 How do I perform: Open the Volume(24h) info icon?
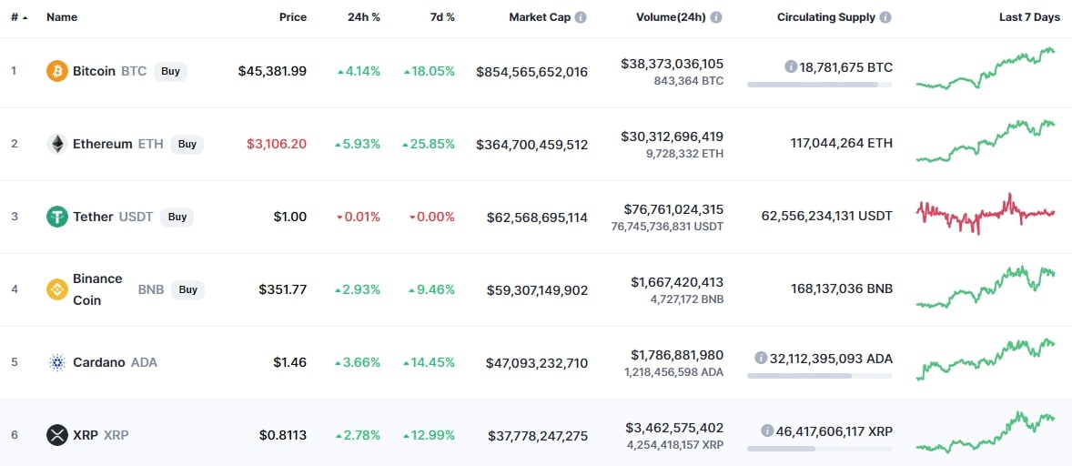pos(716,17)
